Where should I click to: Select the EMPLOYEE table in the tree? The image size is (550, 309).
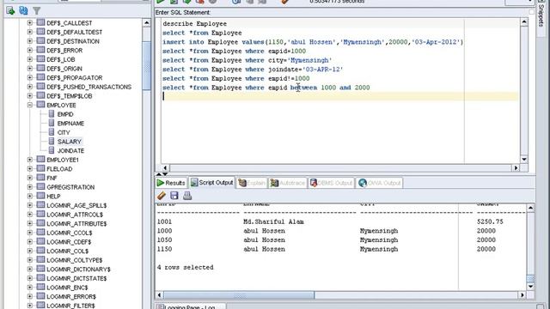(x=61, y=105)
